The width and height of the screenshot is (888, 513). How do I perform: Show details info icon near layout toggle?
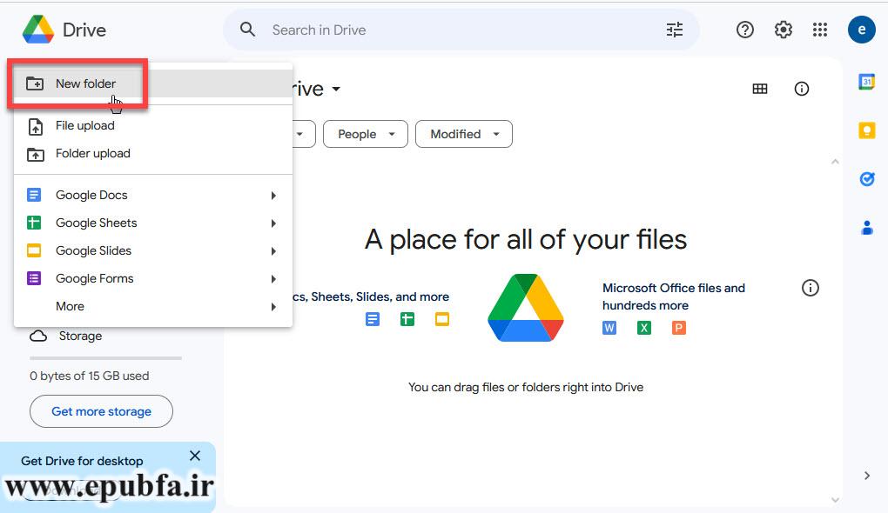pos(801,89)
